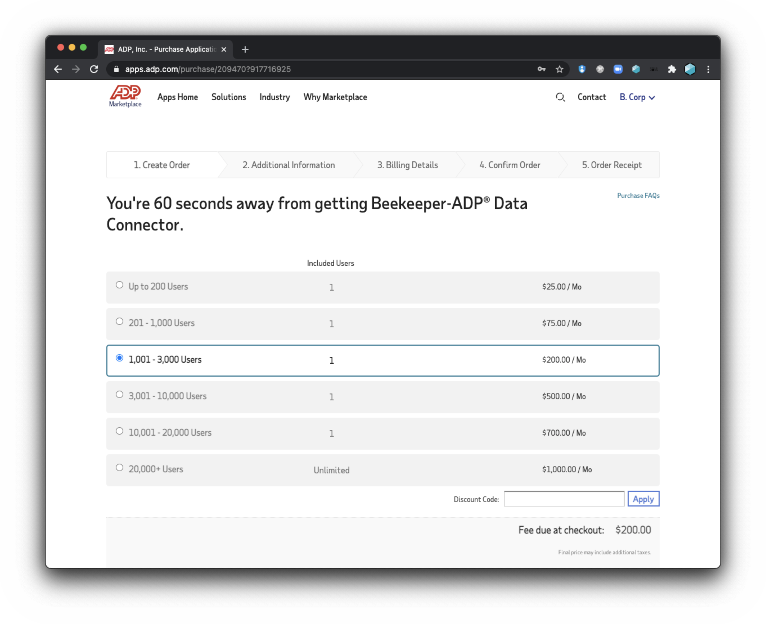Viewport: 766px width, 624px height.
Task: Click the gray globe extension icon
Action: 600,69
